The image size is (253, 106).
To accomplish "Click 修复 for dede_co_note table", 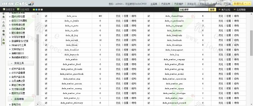I will point(126,26).
